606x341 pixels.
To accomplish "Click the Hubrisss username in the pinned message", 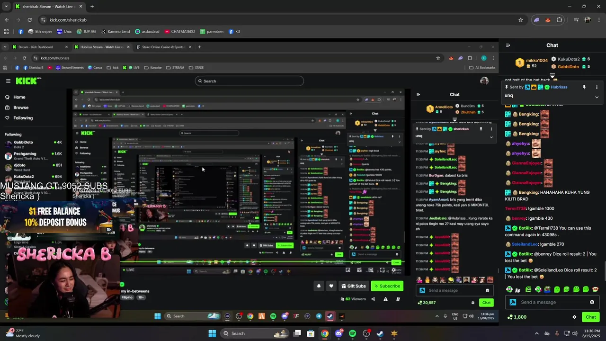I will 559,87.
